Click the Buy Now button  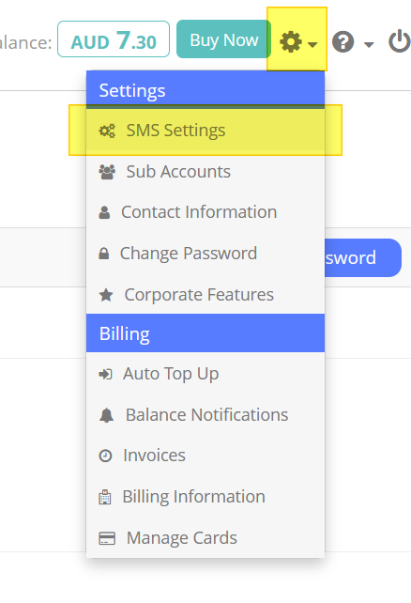223,39
